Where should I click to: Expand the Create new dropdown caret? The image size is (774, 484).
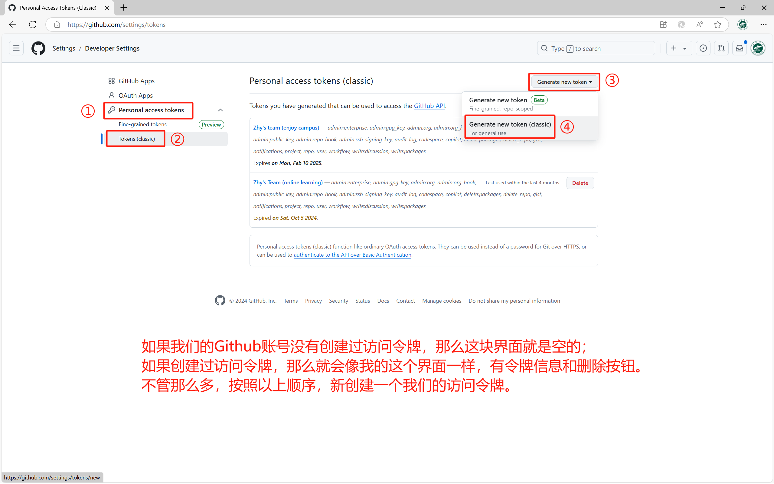pyautogui.click(x=685, y=49)
